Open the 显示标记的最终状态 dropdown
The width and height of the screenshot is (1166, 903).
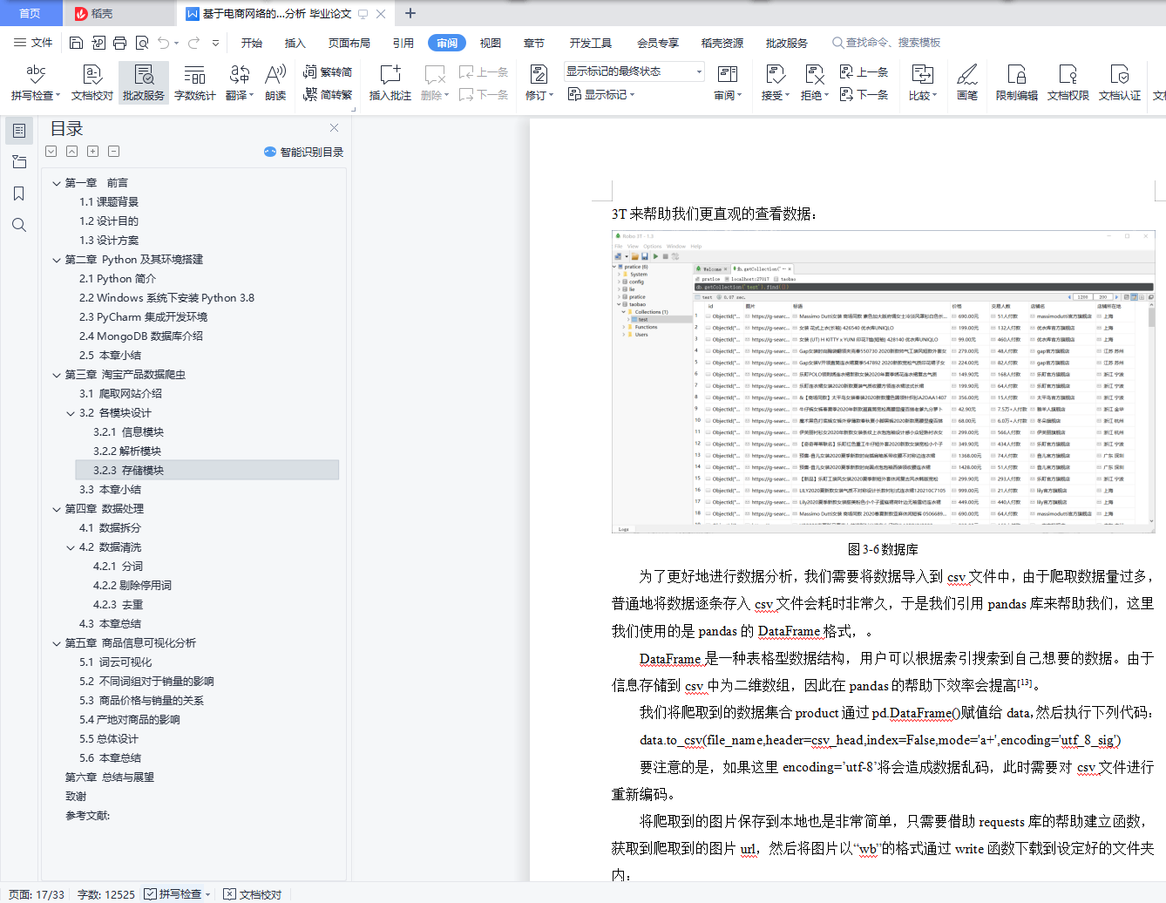tap(634, 71)
